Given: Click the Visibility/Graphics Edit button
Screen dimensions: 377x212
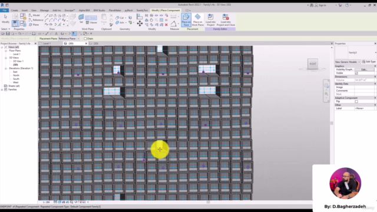Looking at the screenshot, I should pyautogui.click(x=364, y=69).
